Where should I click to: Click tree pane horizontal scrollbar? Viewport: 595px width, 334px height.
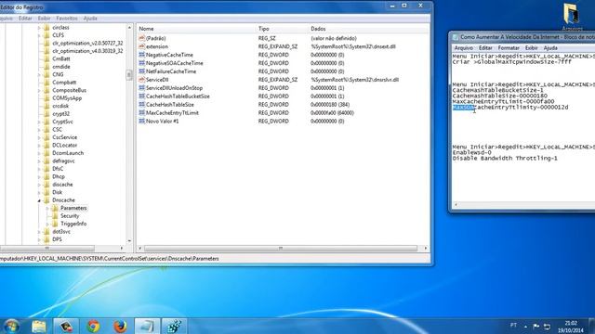(x=47, y=249)
